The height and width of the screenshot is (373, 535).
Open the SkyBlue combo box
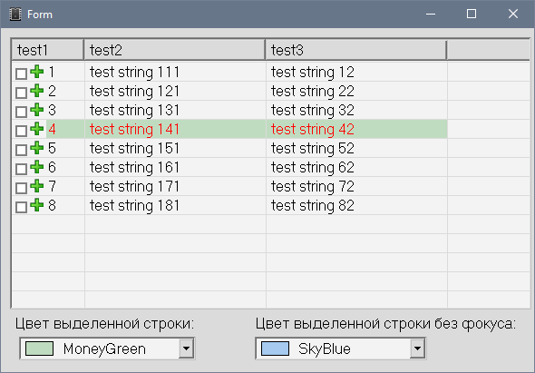click(341, 348)
